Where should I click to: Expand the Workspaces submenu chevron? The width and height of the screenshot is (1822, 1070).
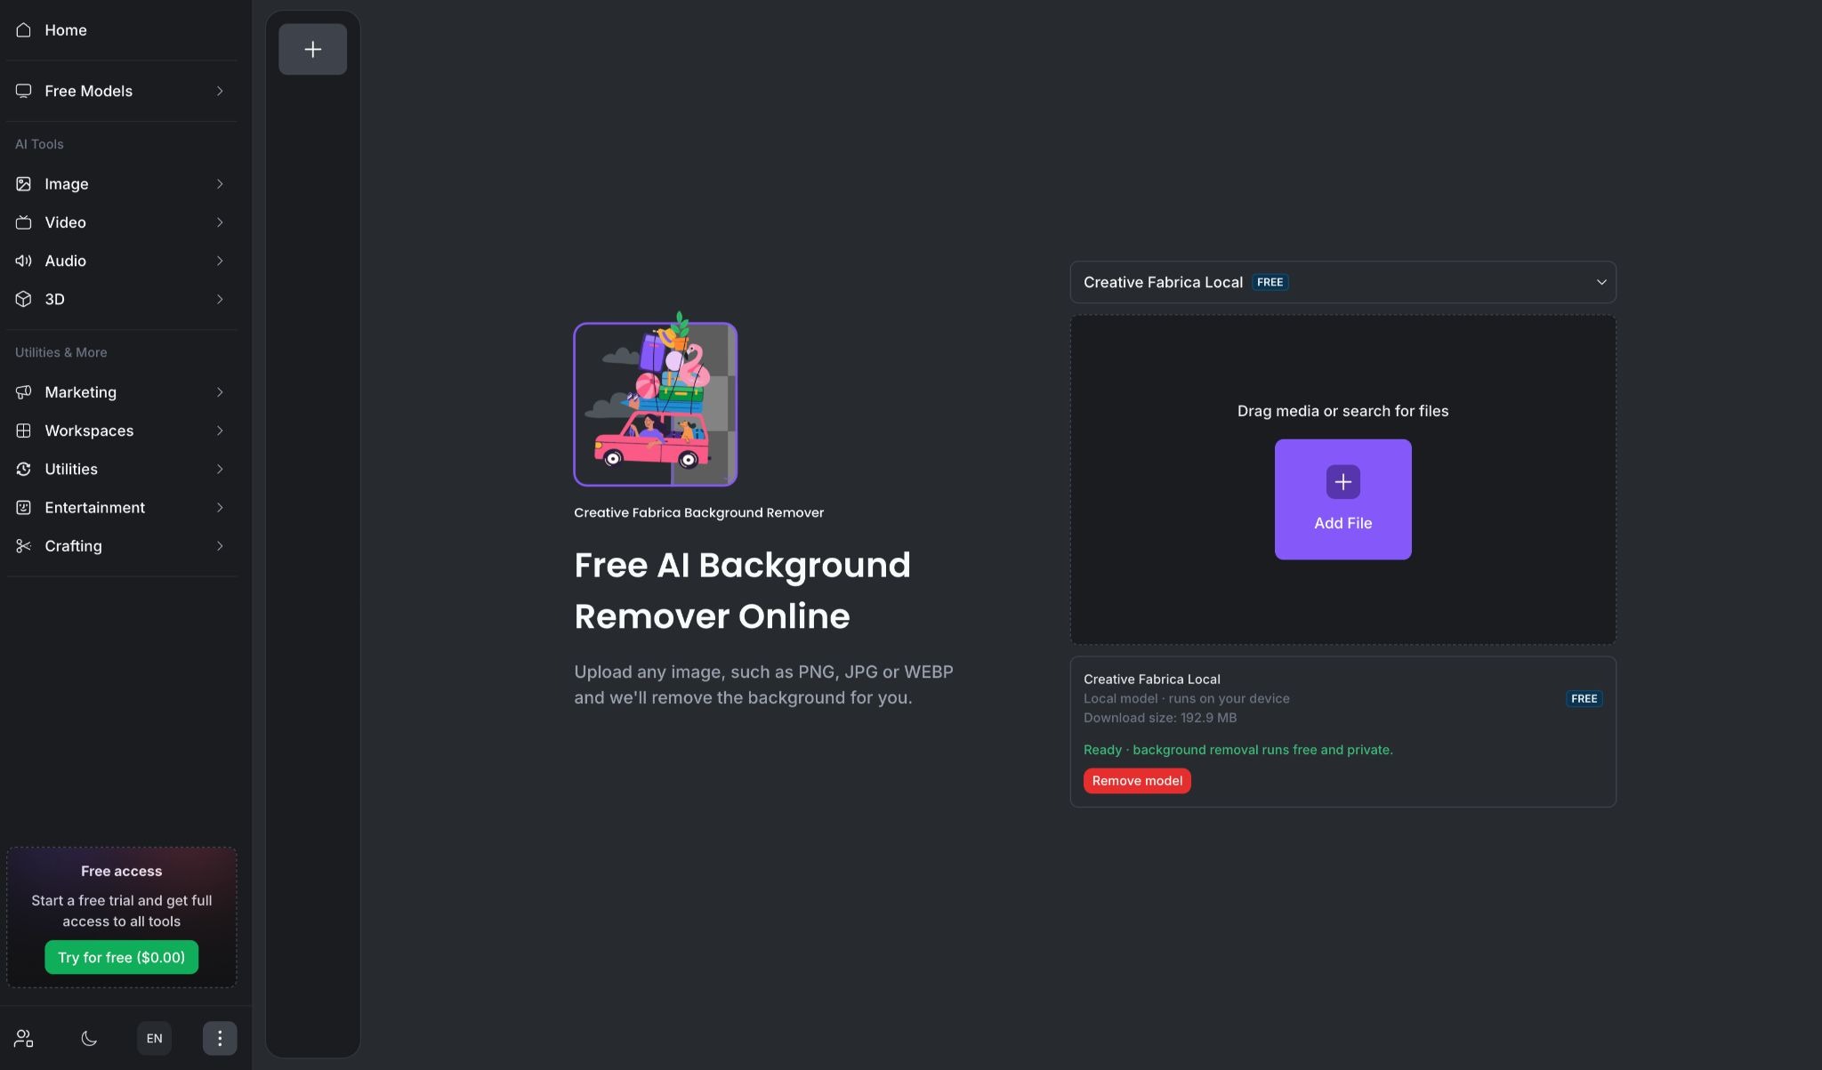coord(220,430)
